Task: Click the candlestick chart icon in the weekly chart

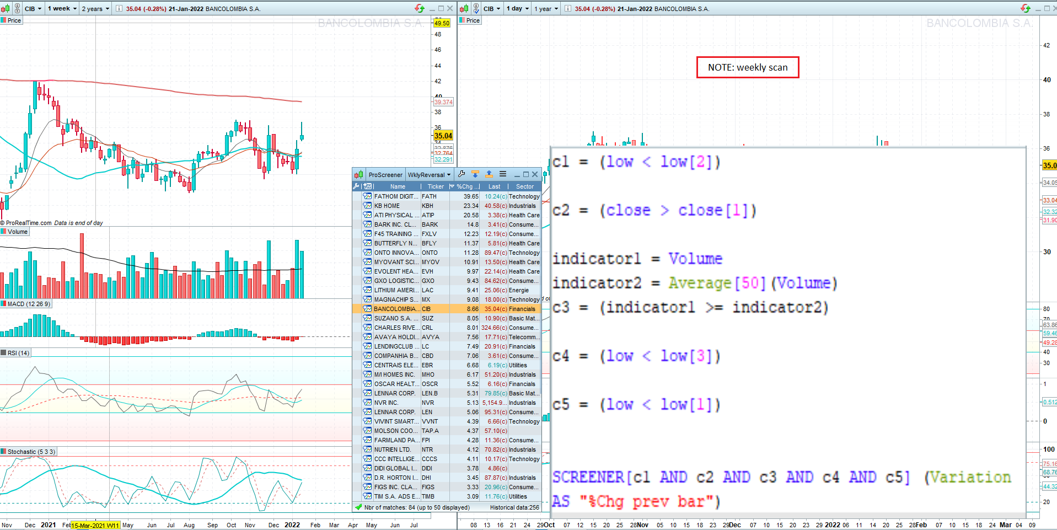Action: click(x=5, y=8)
